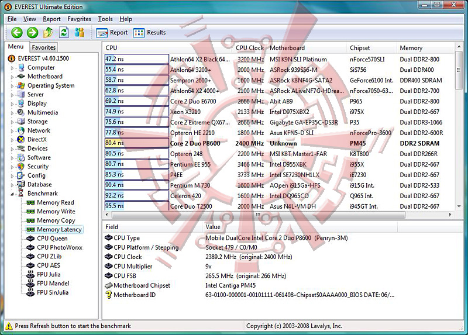Select the FPU Mandel benchmark

[x=53, y=284]
